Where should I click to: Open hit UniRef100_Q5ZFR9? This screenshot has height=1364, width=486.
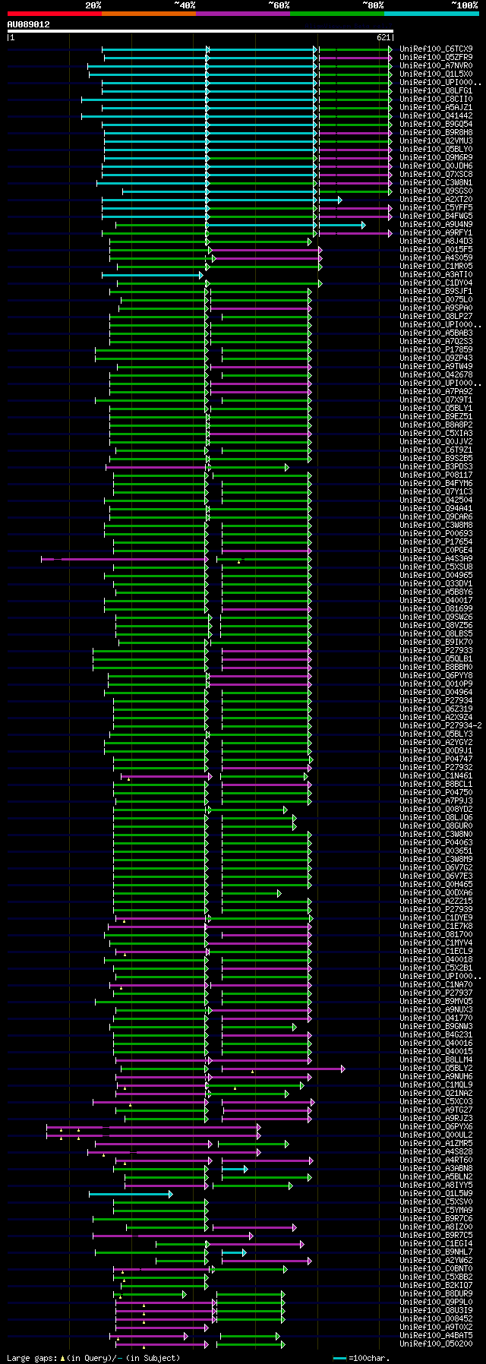(x=436, y=58)
